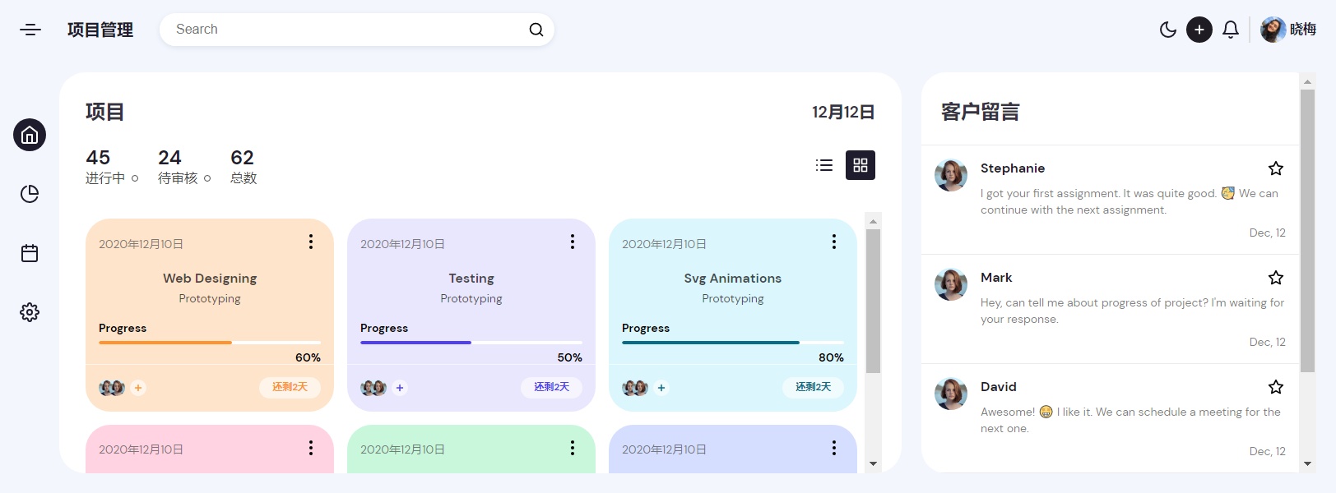Go to home in sidebar
The width and height of the screenshot is (1336, 493).
coord(30,135)
